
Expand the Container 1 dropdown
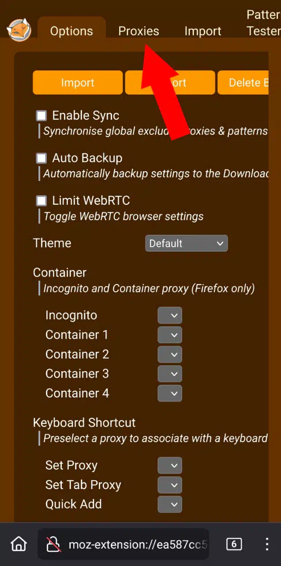click(170, 335)
